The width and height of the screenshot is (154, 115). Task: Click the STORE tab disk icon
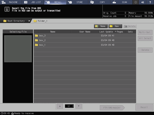point(70,2)
